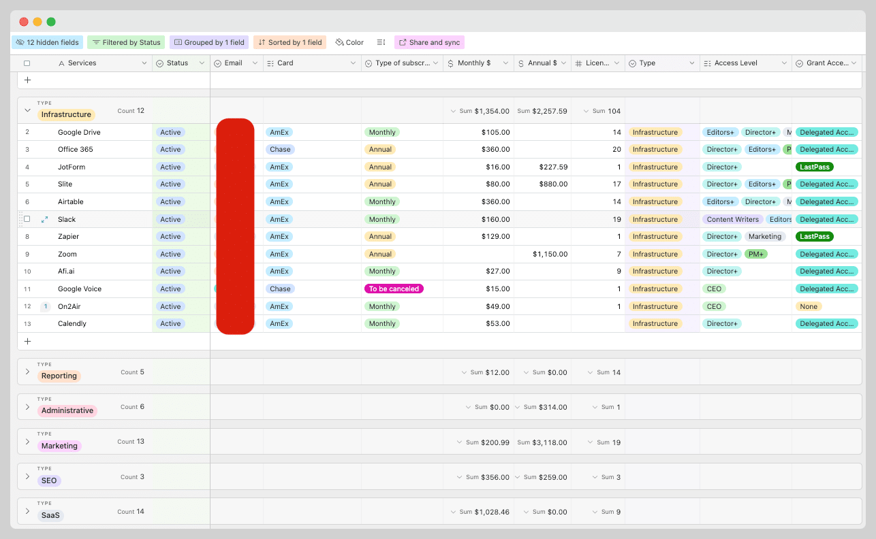The width and height of the screenshot is (876, 539).
Task: Click the Card field list icon
Action: (x=270, y=63)
